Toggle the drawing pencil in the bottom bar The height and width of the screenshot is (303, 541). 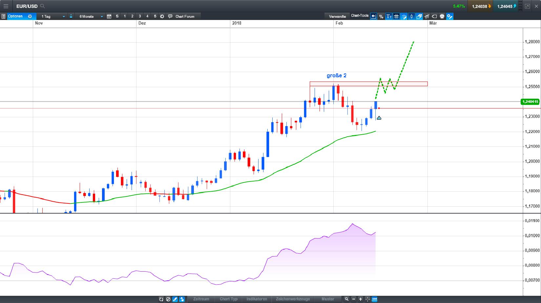pos(175,299)
